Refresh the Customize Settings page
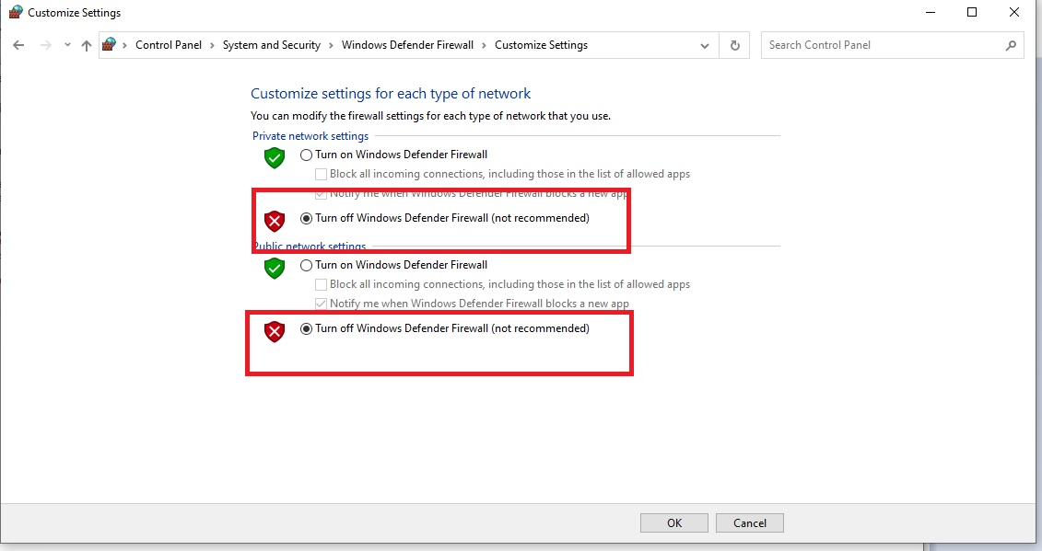This screenshot has width=1042, height=551. [734, 45]
